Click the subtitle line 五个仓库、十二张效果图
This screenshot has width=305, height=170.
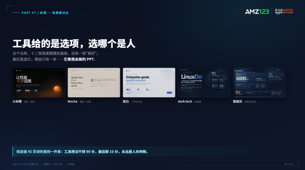[x=56, y=53]
